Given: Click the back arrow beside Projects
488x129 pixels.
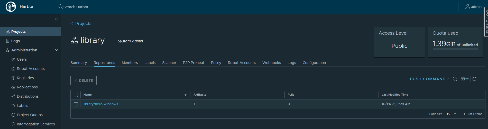Looking at the screenshot, I should tap(72, 23).
